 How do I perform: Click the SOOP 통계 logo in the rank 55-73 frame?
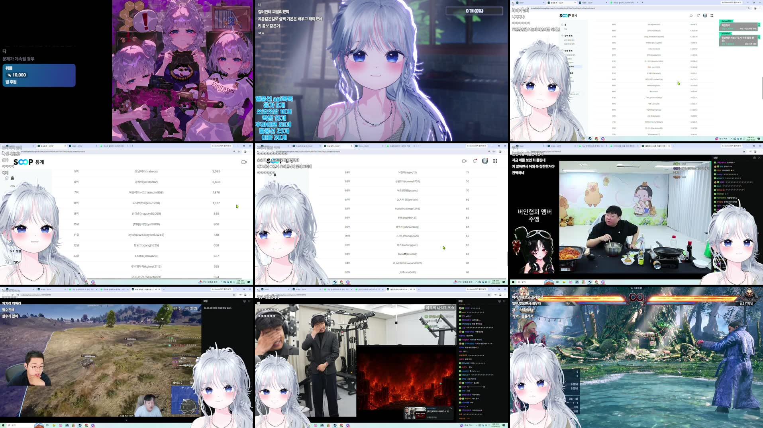(x=568, y=16)
